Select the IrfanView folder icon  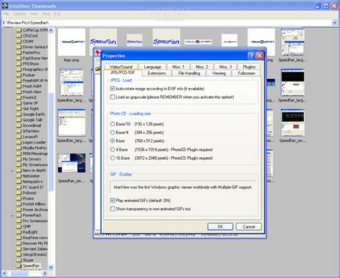pyautogui.click(x=19, y=131)
